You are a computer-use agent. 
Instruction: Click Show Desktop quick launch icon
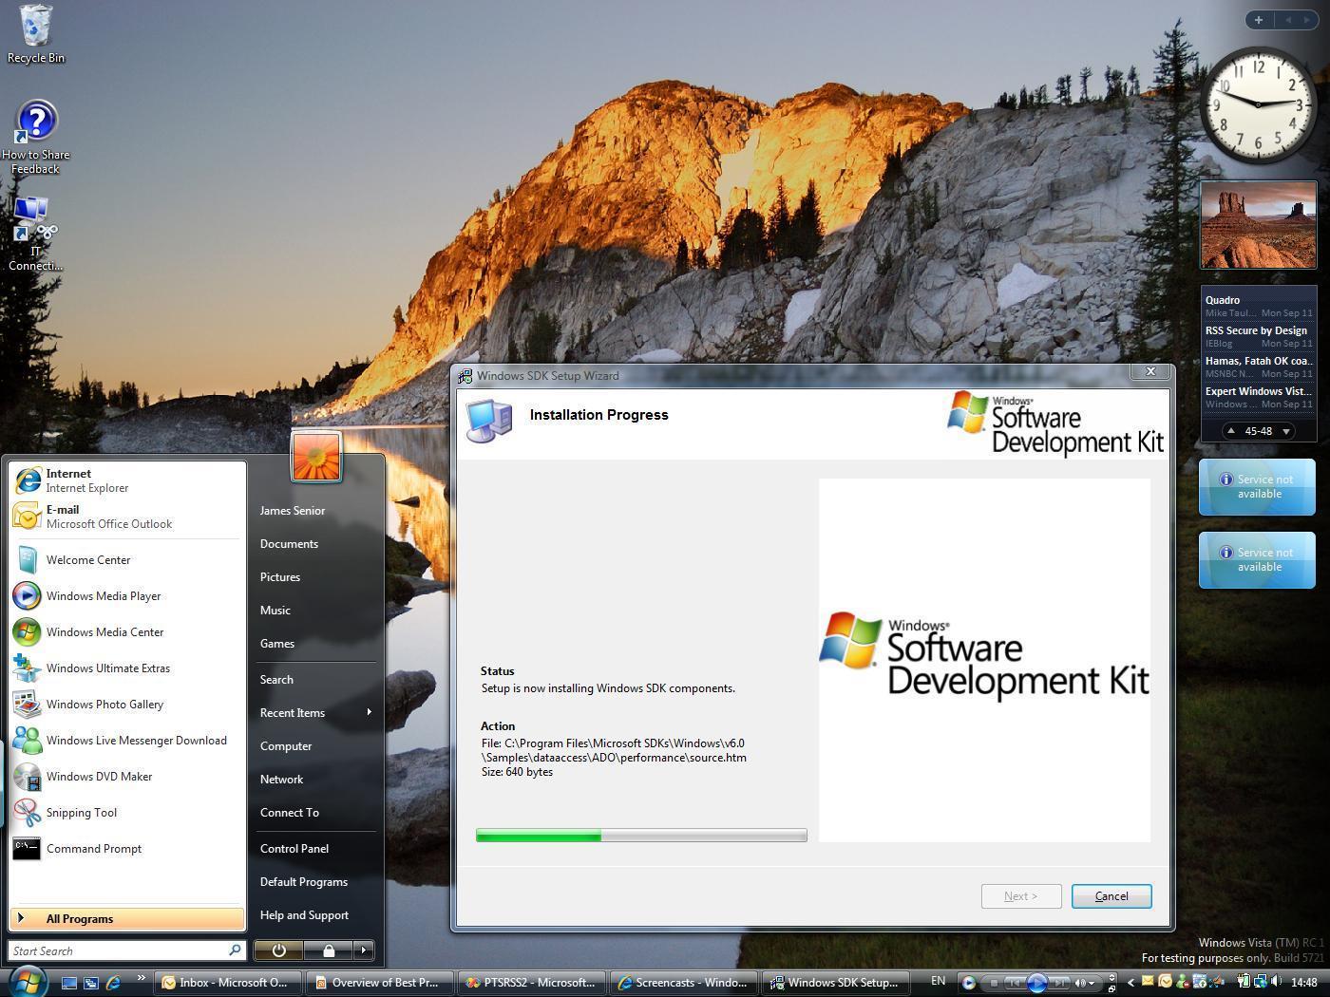pos(69,983)
